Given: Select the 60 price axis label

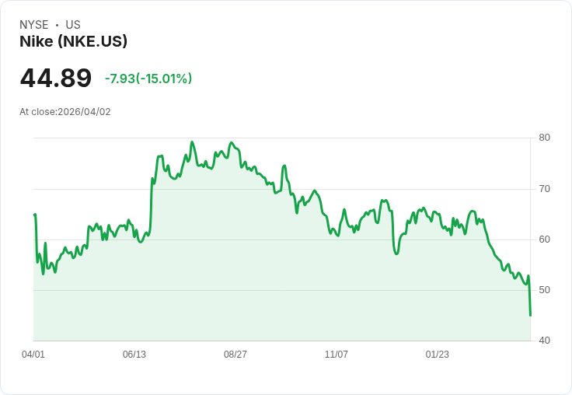Looking at the screenshot, I should (544, 239).
